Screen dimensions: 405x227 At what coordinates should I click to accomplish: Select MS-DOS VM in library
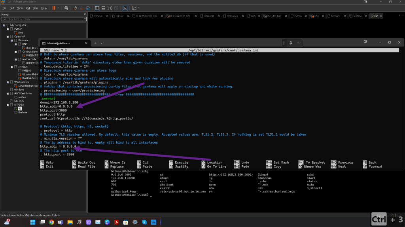[19, 101]
